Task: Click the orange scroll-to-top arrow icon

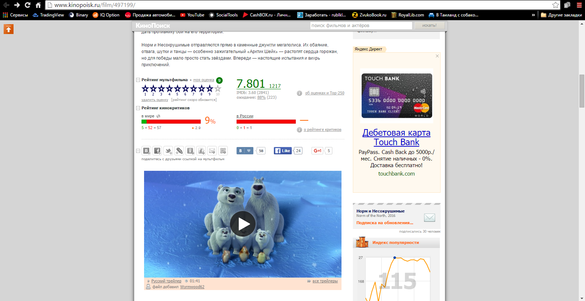Action: [8, 29]
